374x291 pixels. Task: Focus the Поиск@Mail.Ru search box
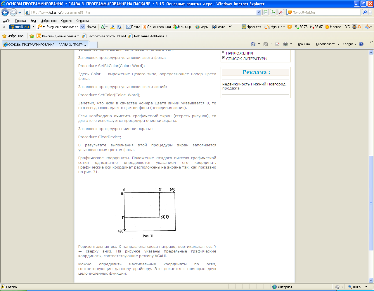click(x=324, y=12)
